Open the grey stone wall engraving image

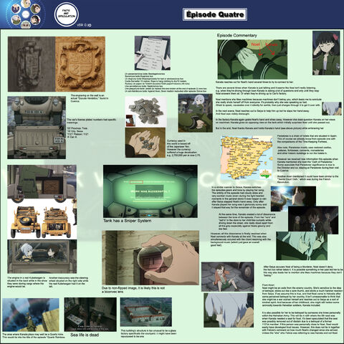[x=32, y=64]
